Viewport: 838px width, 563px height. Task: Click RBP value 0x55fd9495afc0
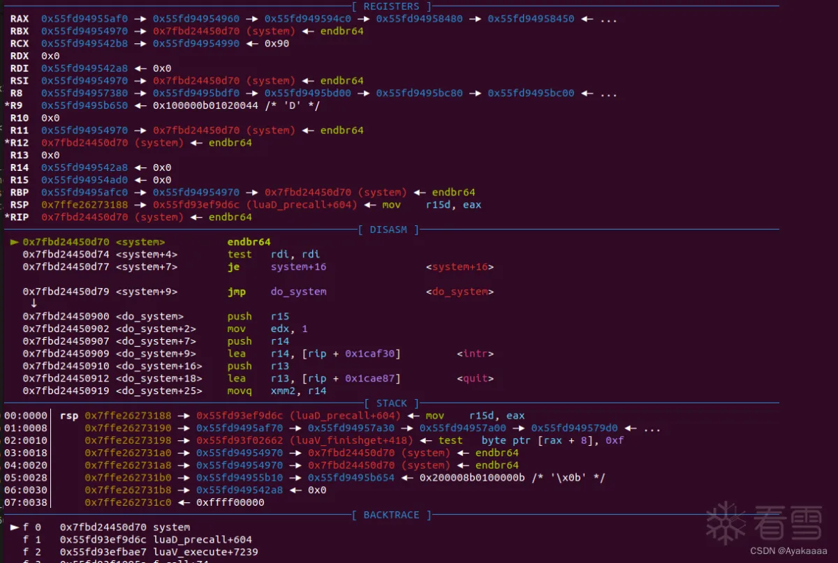coord(85,193)
